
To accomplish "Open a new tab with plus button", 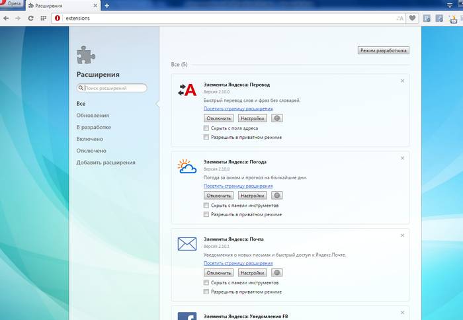I will 107,5.
